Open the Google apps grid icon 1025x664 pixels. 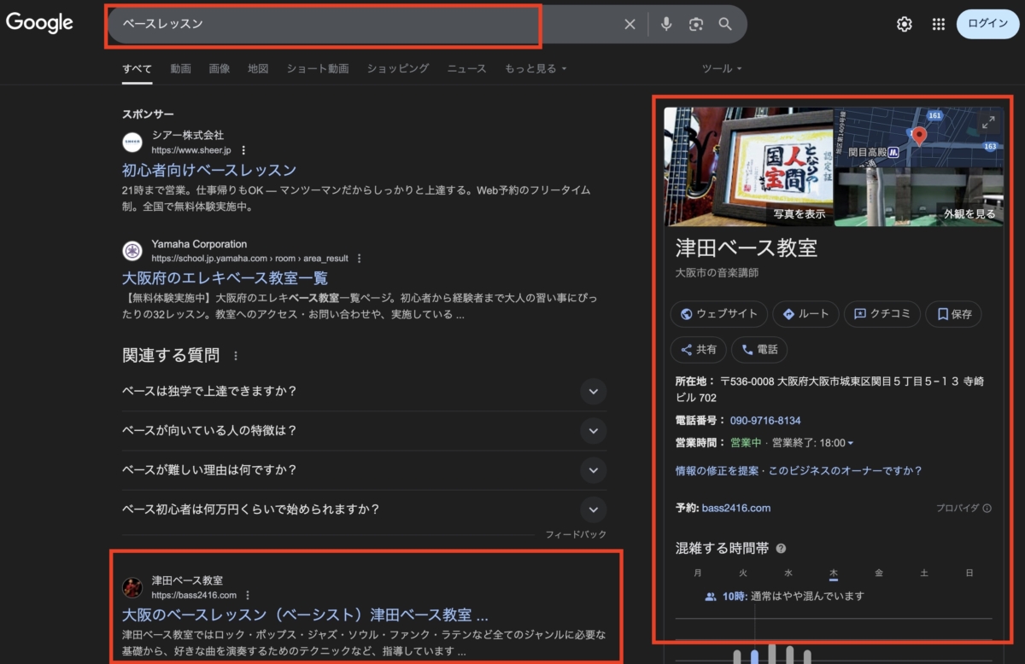pos(939,25)
